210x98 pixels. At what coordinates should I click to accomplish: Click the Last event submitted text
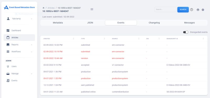point(58,17)
